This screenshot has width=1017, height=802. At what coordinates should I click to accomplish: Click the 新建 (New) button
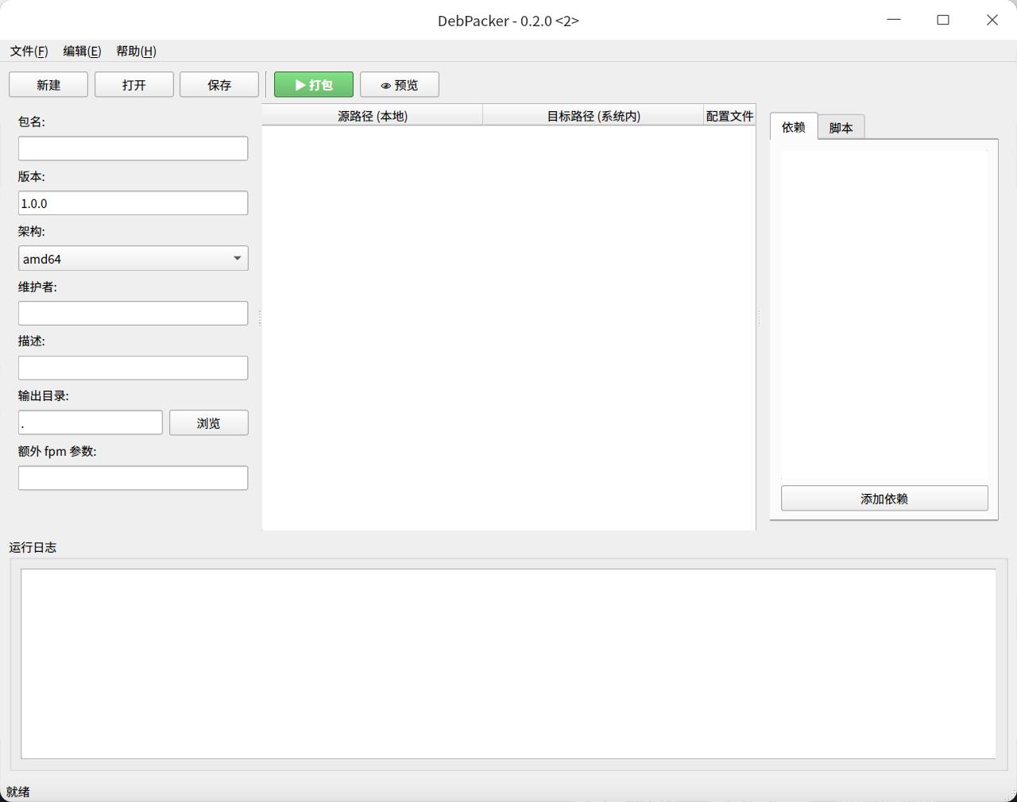[x=48, y=85]
